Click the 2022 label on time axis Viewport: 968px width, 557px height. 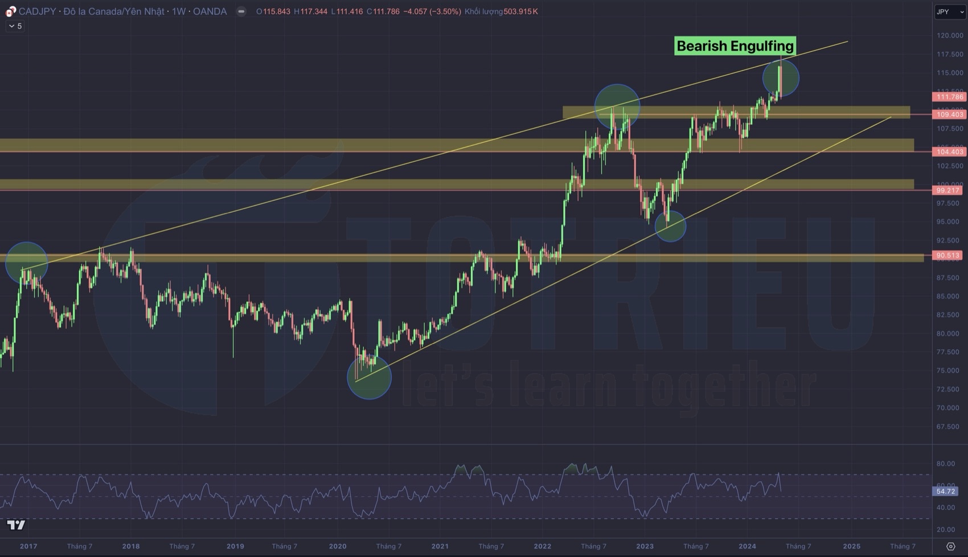(543, 546)
